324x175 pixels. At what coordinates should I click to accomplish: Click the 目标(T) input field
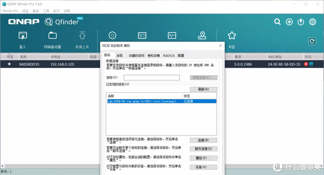(x=152, y=78)
